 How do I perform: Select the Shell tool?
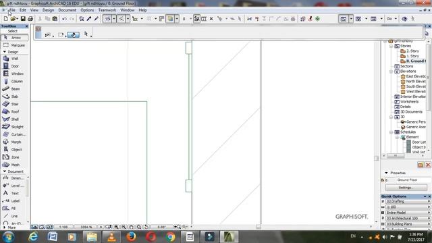[14, 119]
